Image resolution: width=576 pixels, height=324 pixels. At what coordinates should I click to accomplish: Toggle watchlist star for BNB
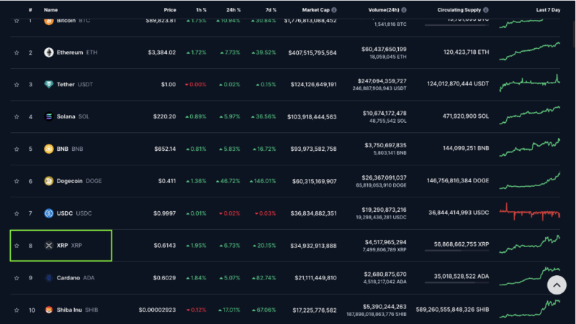[17, 149]
